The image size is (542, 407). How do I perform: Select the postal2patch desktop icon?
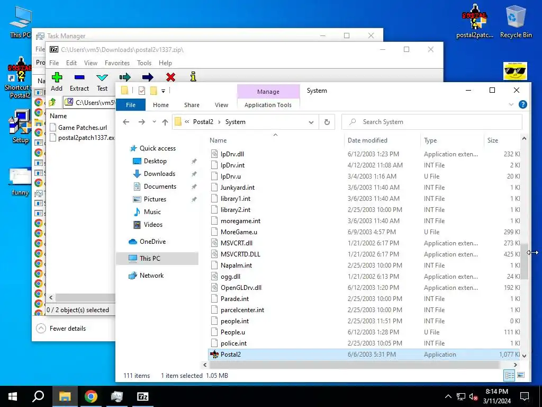(x=475, y=21)
